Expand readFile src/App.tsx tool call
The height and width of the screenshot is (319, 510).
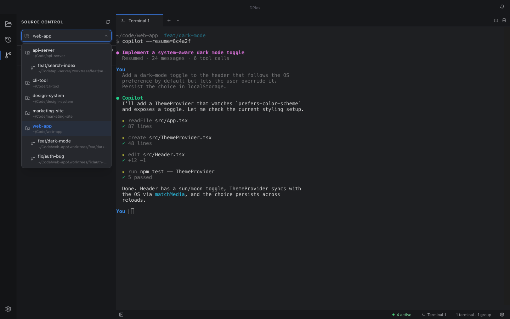155,121
